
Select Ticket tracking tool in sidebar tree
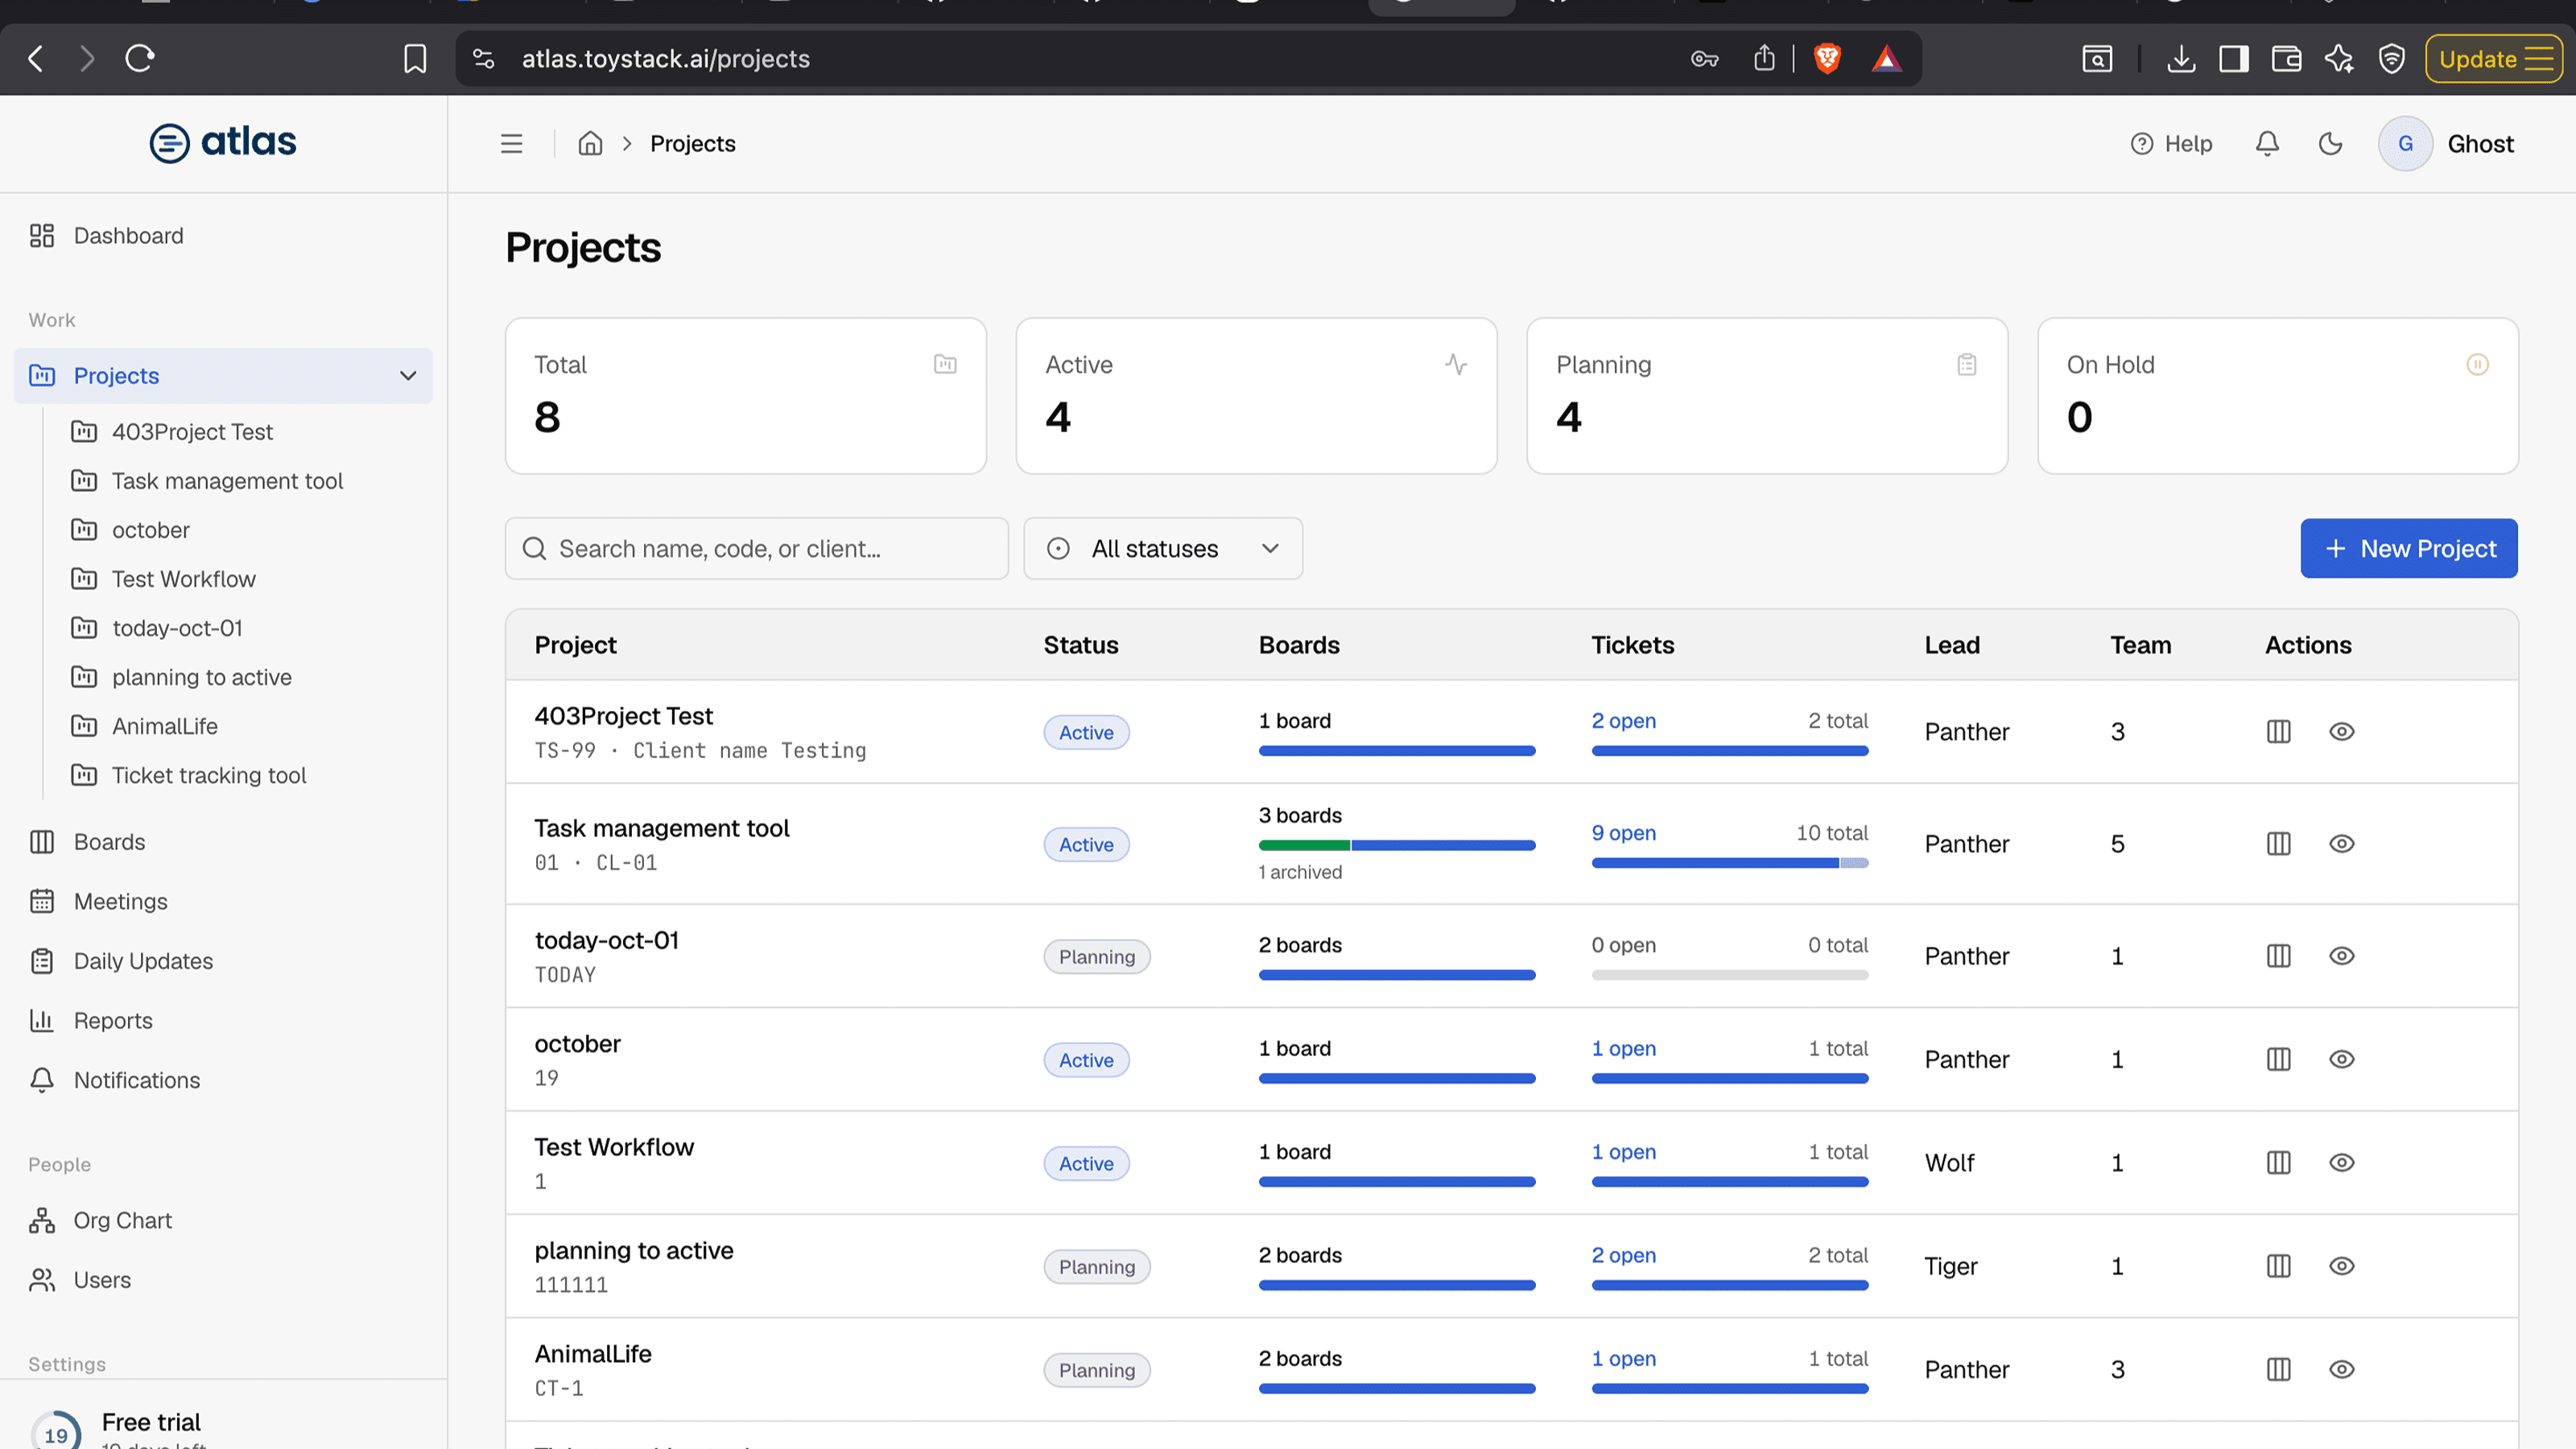click(x=209, y=775)
